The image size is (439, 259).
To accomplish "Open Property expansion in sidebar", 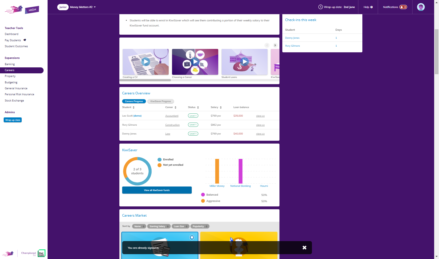I will pyautogui.click(x=10, y=76).
